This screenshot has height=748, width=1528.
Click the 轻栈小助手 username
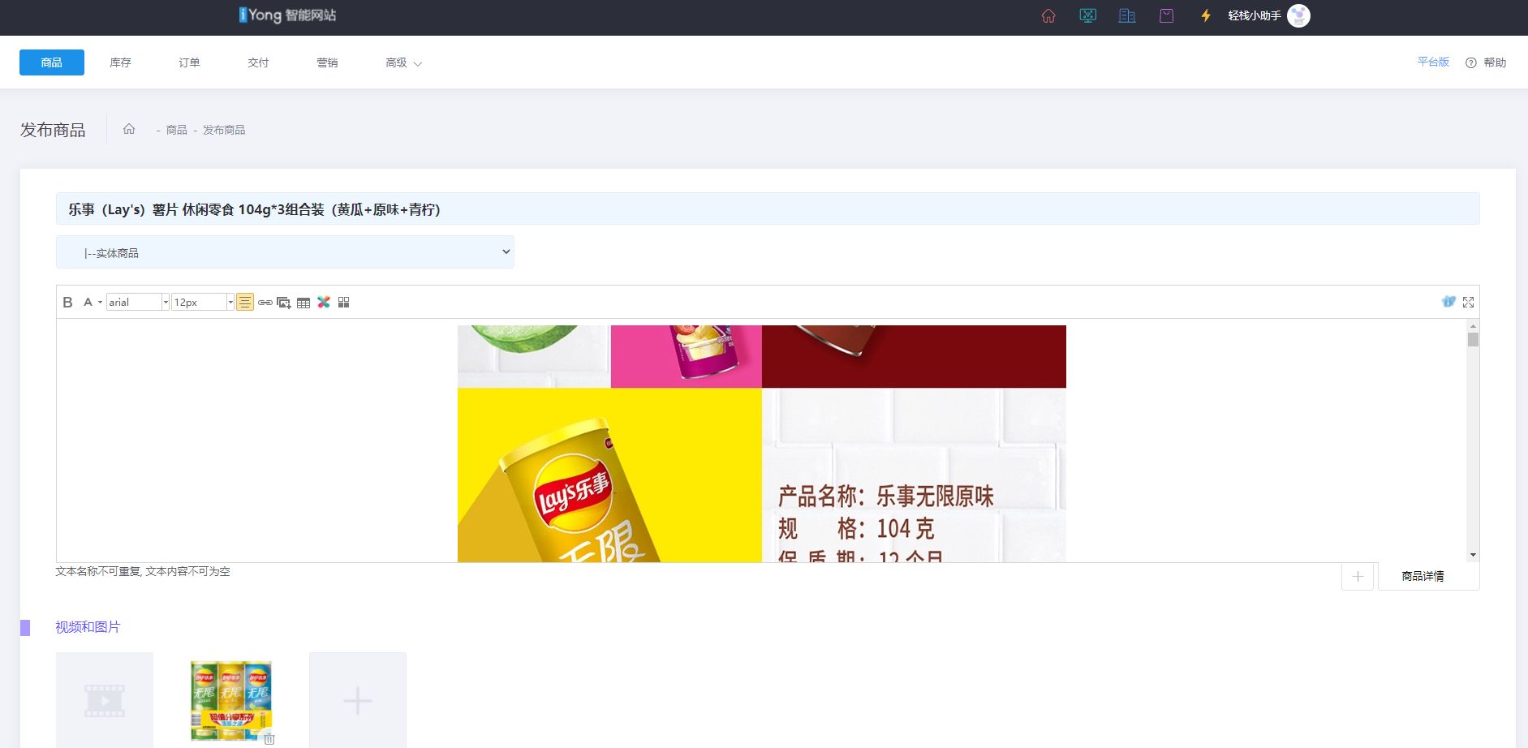click(x=1255, y=15)
